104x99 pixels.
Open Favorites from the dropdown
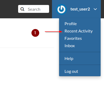[73, 38]
